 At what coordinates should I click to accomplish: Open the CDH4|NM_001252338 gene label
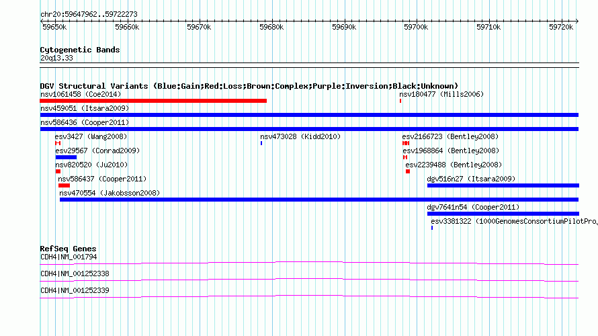75,274
